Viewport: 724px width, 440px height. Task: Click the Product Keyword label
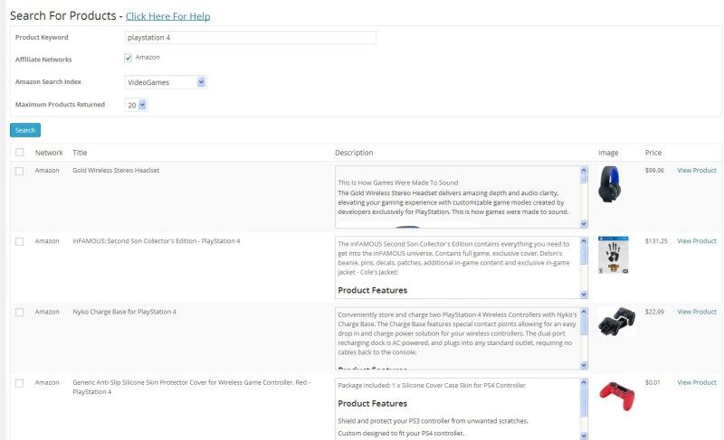click(x=42, y=37)
